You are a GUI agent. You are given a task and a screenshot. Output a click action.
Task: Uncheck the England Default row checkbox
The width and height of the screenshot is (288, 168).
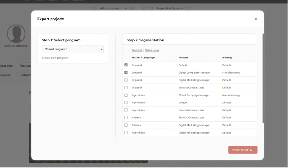126,65
